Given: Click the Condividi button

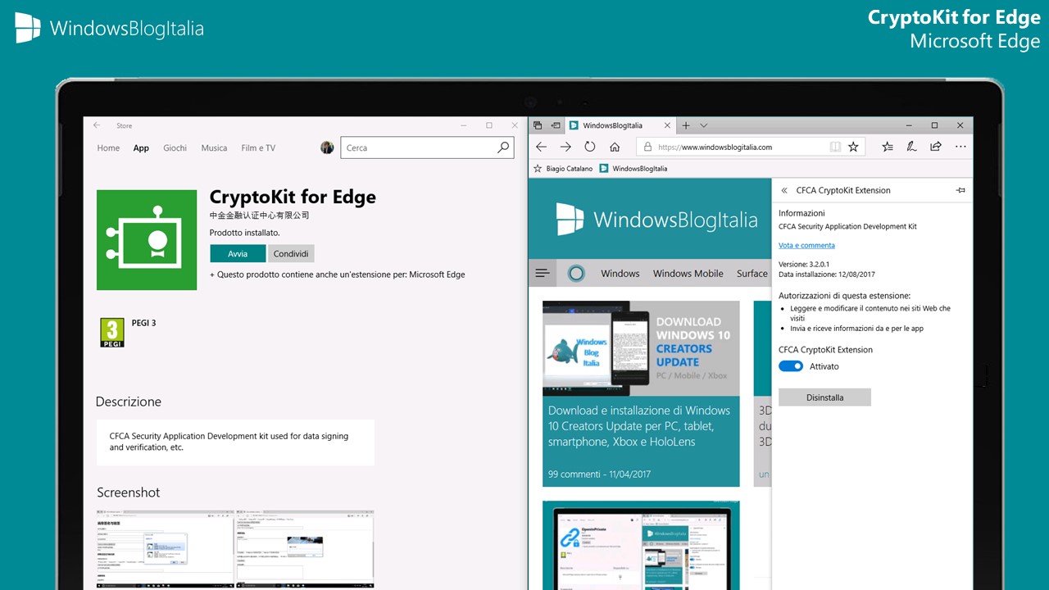Looking at the screenshot, I should click(x=291, y=254).
